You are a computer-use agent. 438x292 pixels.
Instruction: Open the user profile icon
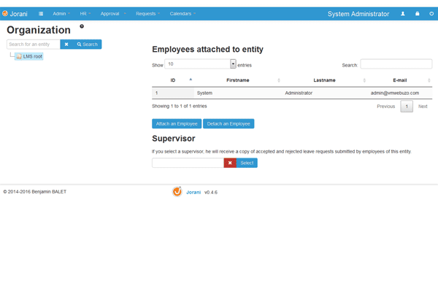tap(403, 14)
